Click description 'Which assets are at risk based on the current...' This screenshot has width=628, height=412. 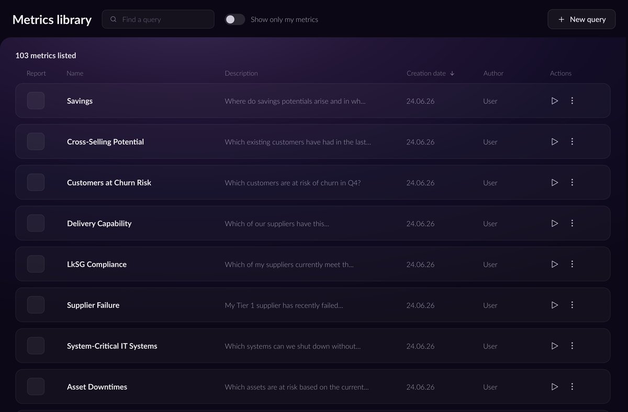pos(297,386)
